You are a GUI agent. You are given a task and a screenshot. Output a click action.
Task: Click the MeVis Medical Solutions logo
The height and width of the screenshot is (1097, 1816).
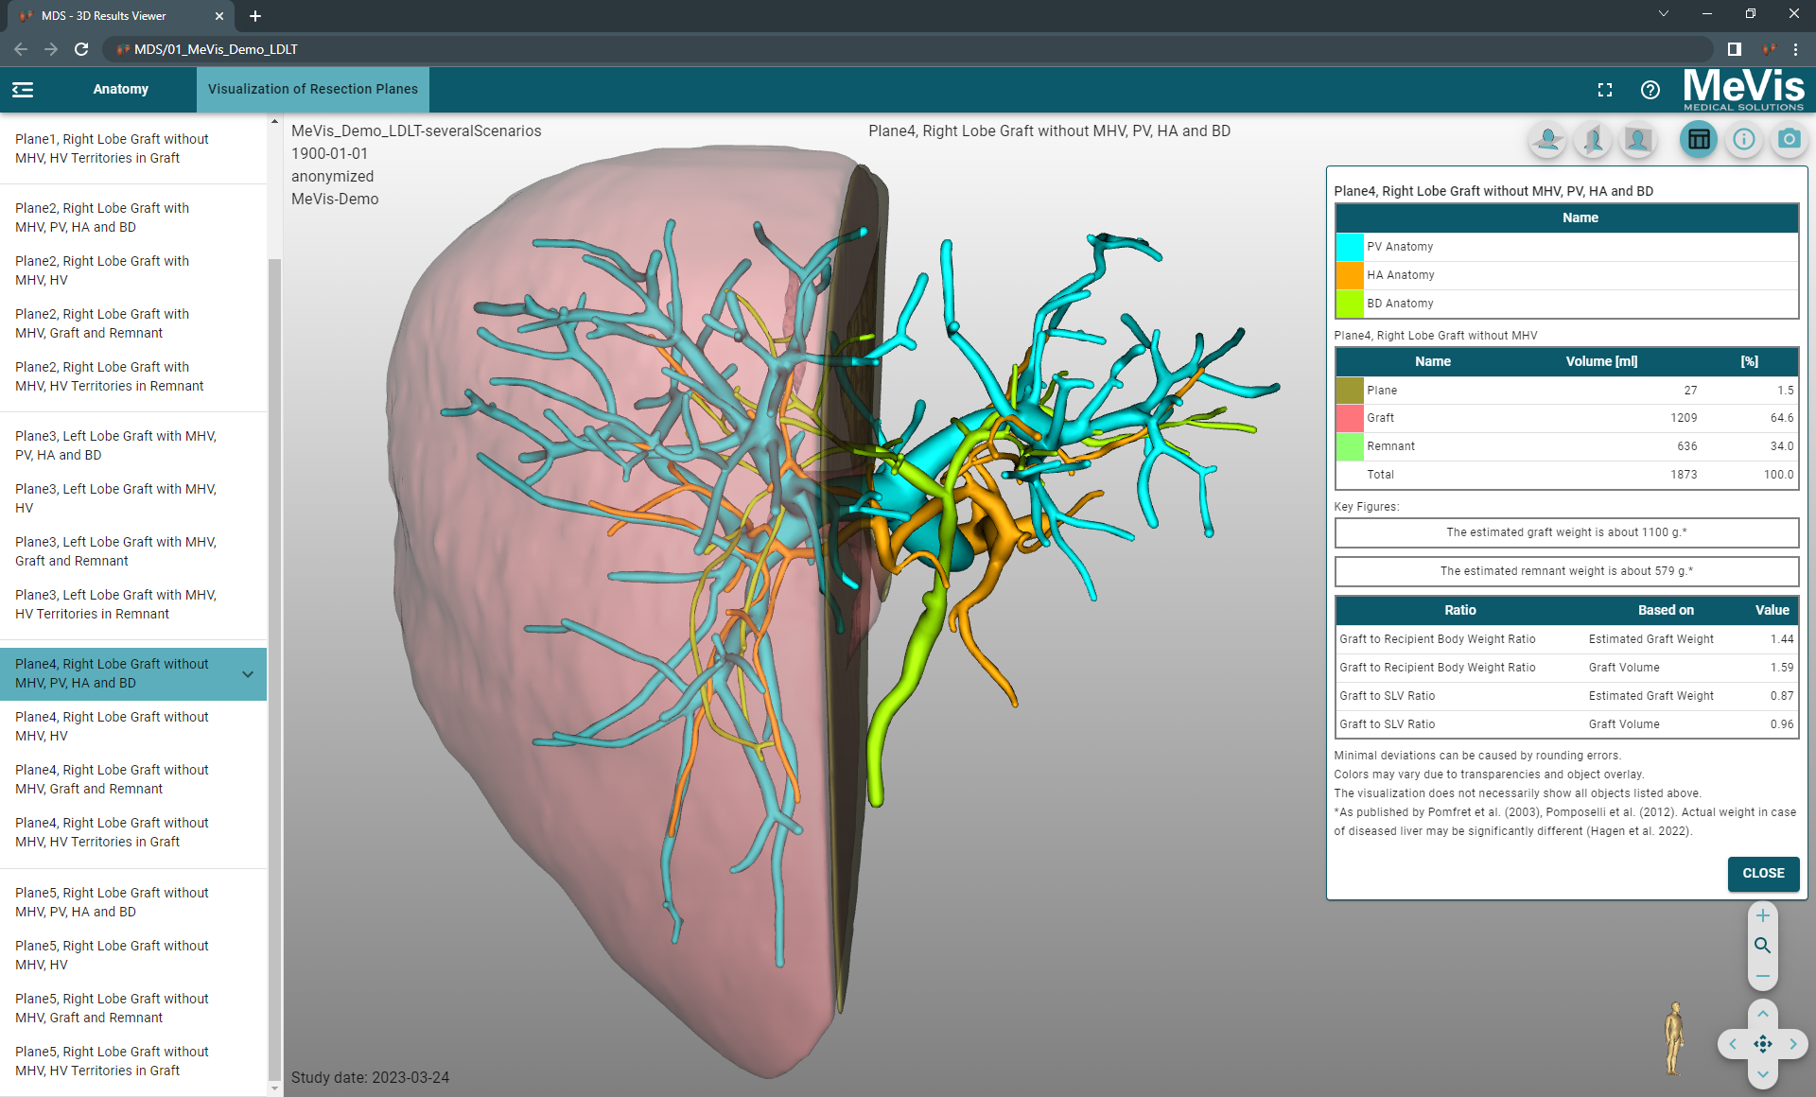(x=1743, y=90)
